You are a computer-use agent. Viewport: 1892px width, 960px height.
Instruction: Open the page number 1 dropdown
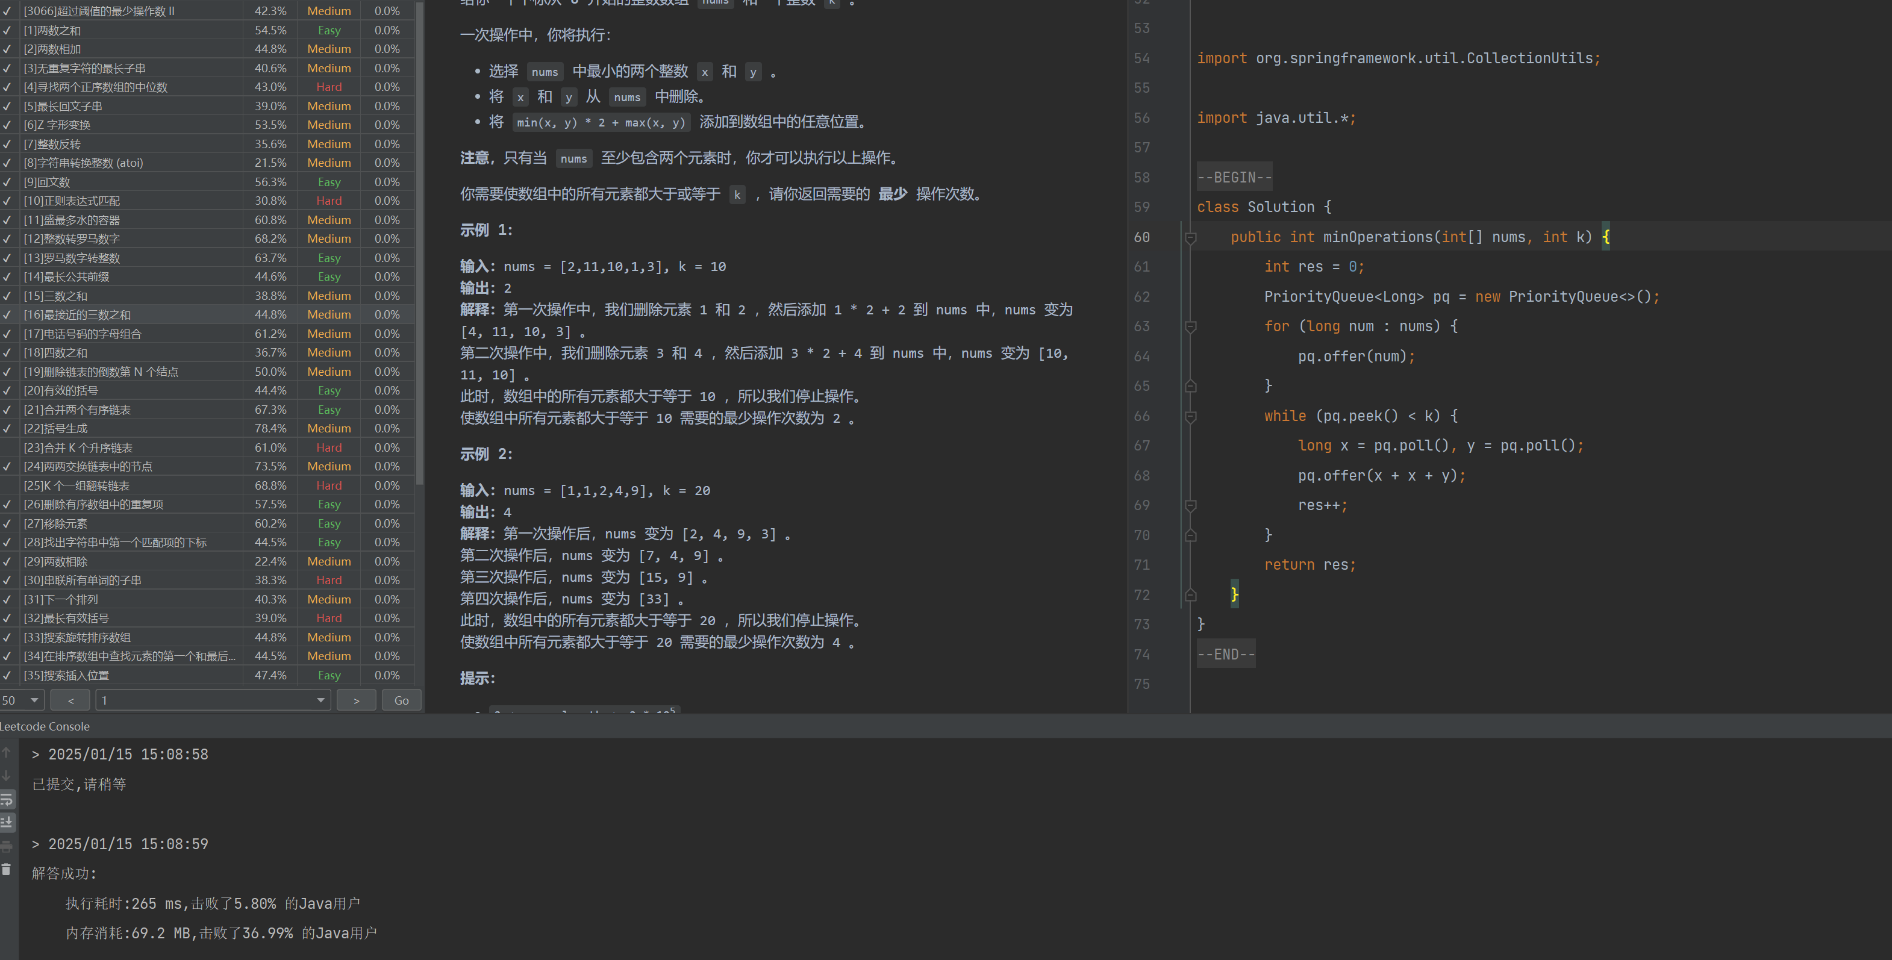click(212, 700)
